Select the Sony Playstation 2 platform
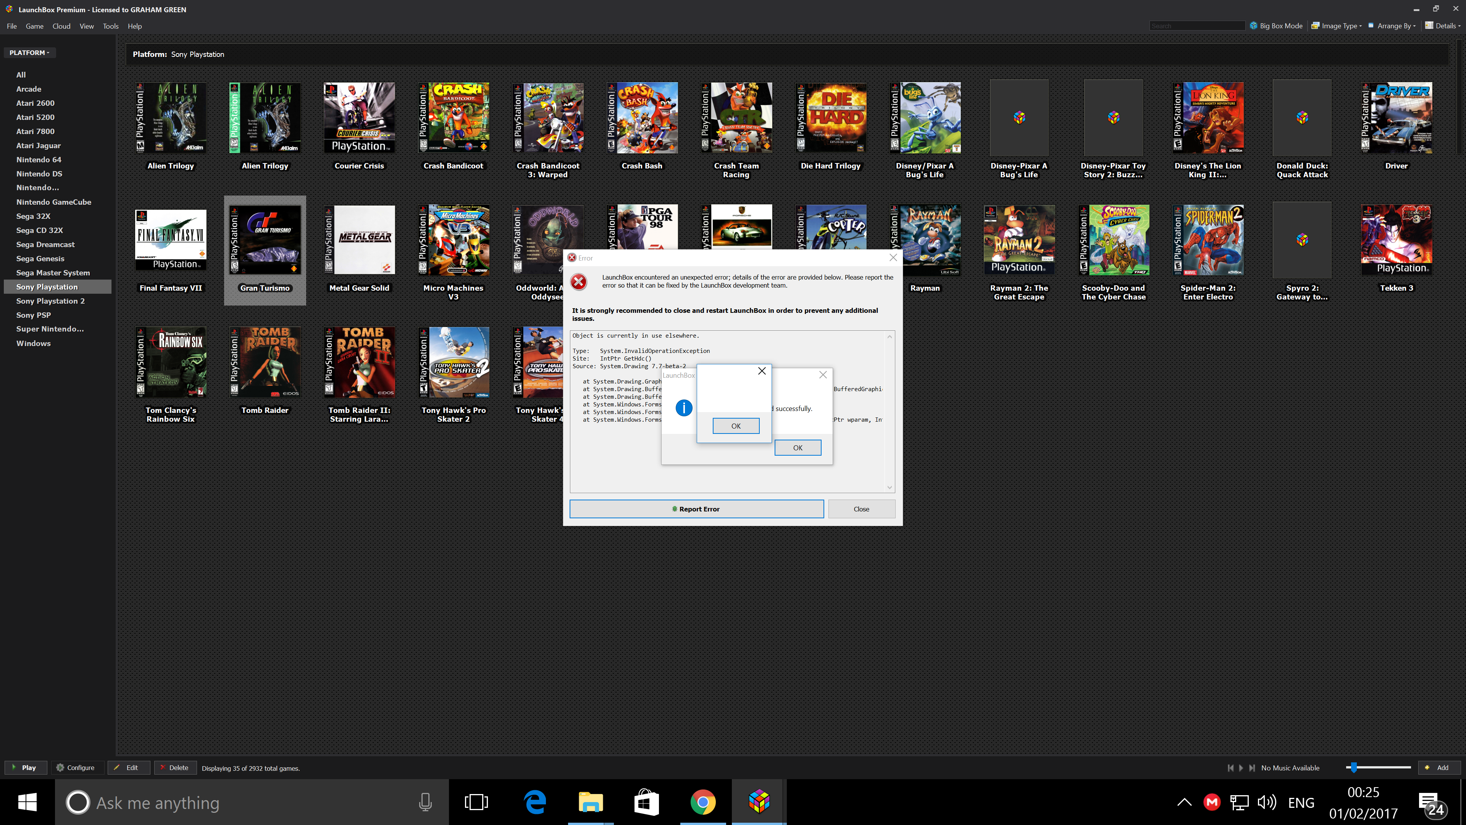Screen dimensions: 1466x825 50,301
